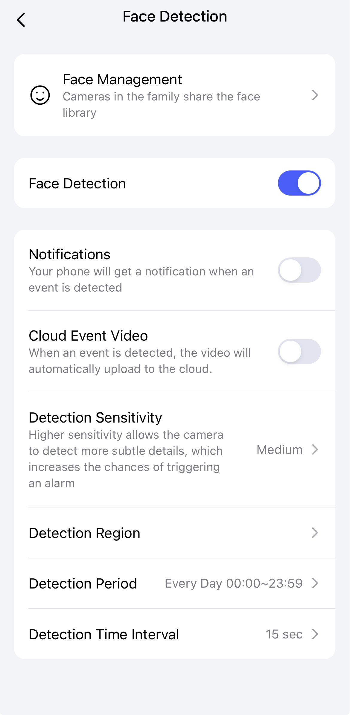Go back using the top-left arrow
Image resolution: width=350 pixels, height=715 pixels.
point(21,20)
